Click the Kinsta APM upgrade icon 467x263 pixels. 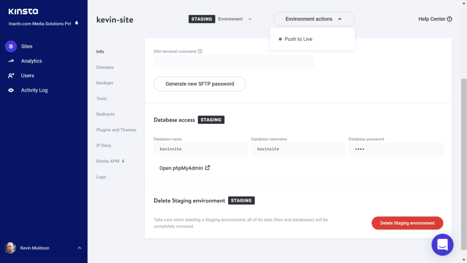(123, 161)
